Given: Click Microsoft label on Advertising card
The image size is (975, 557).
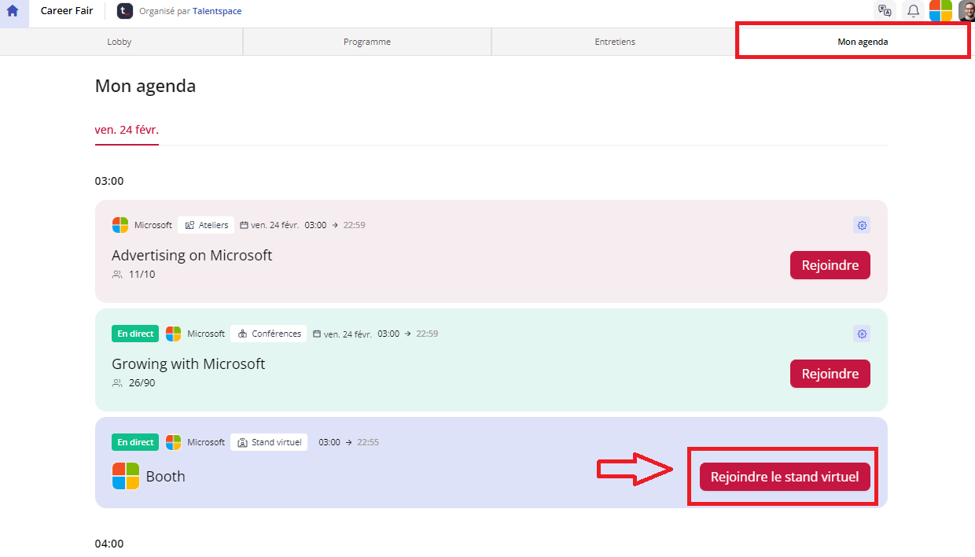Looking at the screenshot, I should point(153,225).
